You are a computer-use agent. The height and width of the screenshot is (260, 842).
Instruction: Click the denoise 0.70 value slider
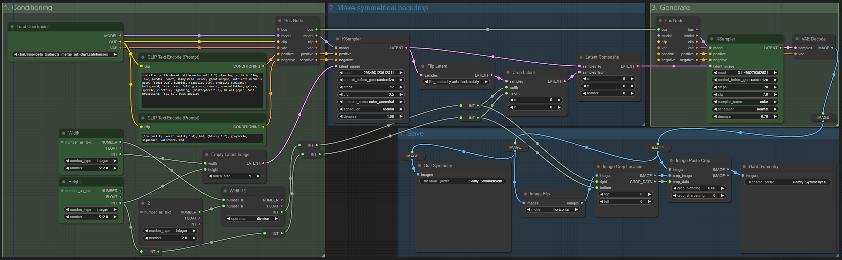(x=745, y=117)
